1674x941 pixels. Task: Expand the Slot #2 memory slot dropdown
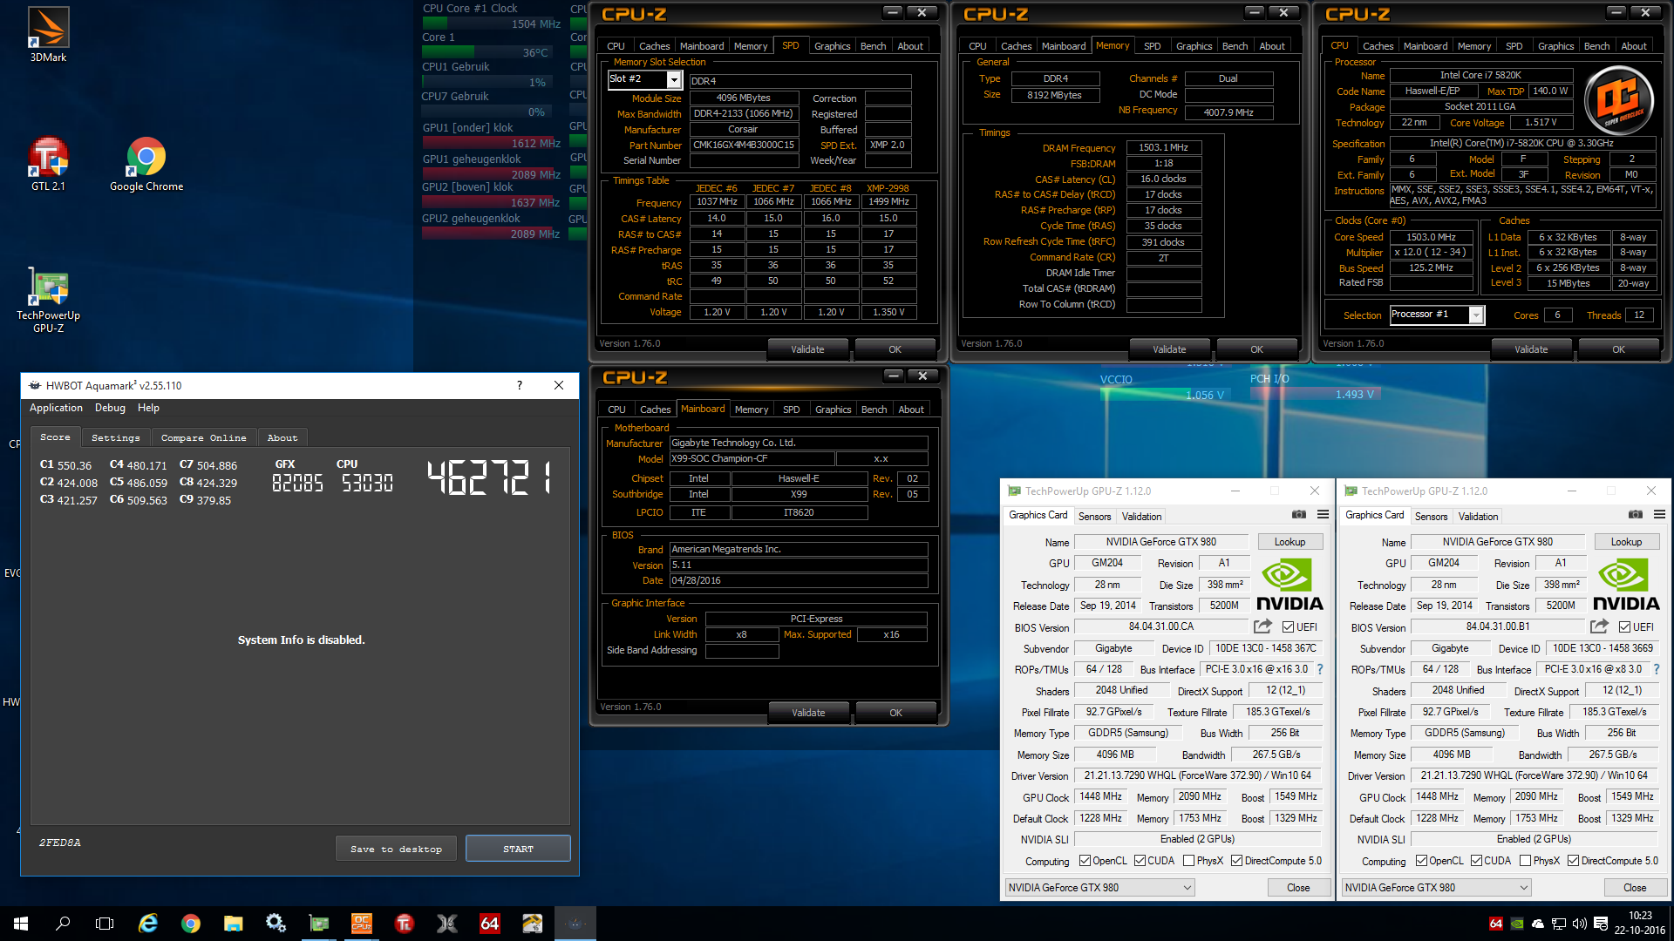(674, 79)
